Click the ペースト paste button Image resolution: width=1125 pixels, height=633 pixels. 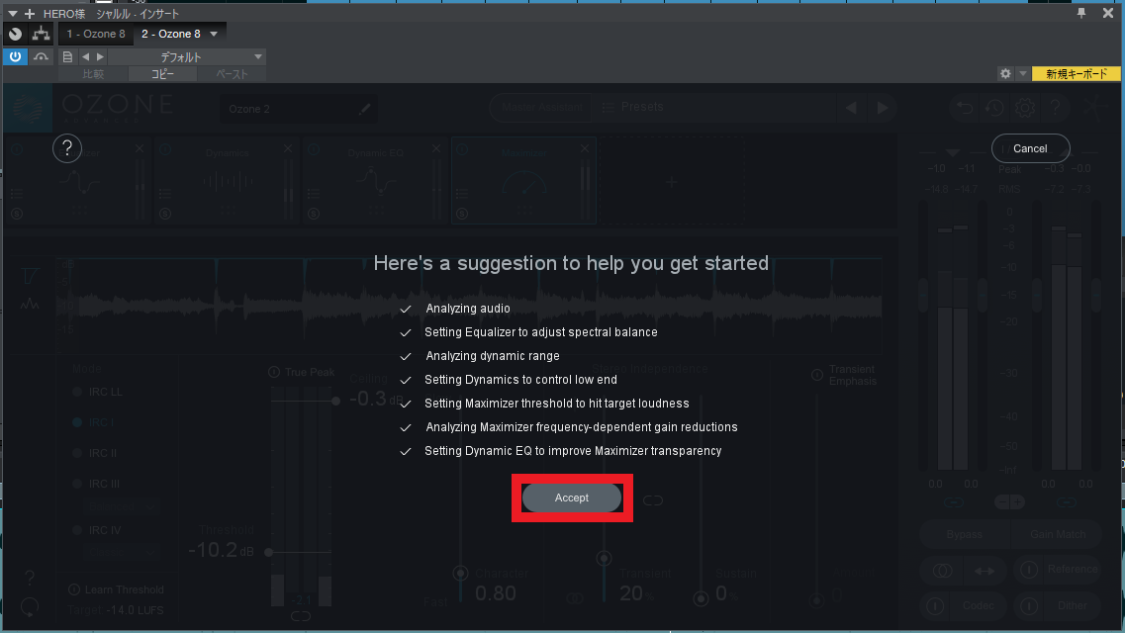[x=232, y=74]
